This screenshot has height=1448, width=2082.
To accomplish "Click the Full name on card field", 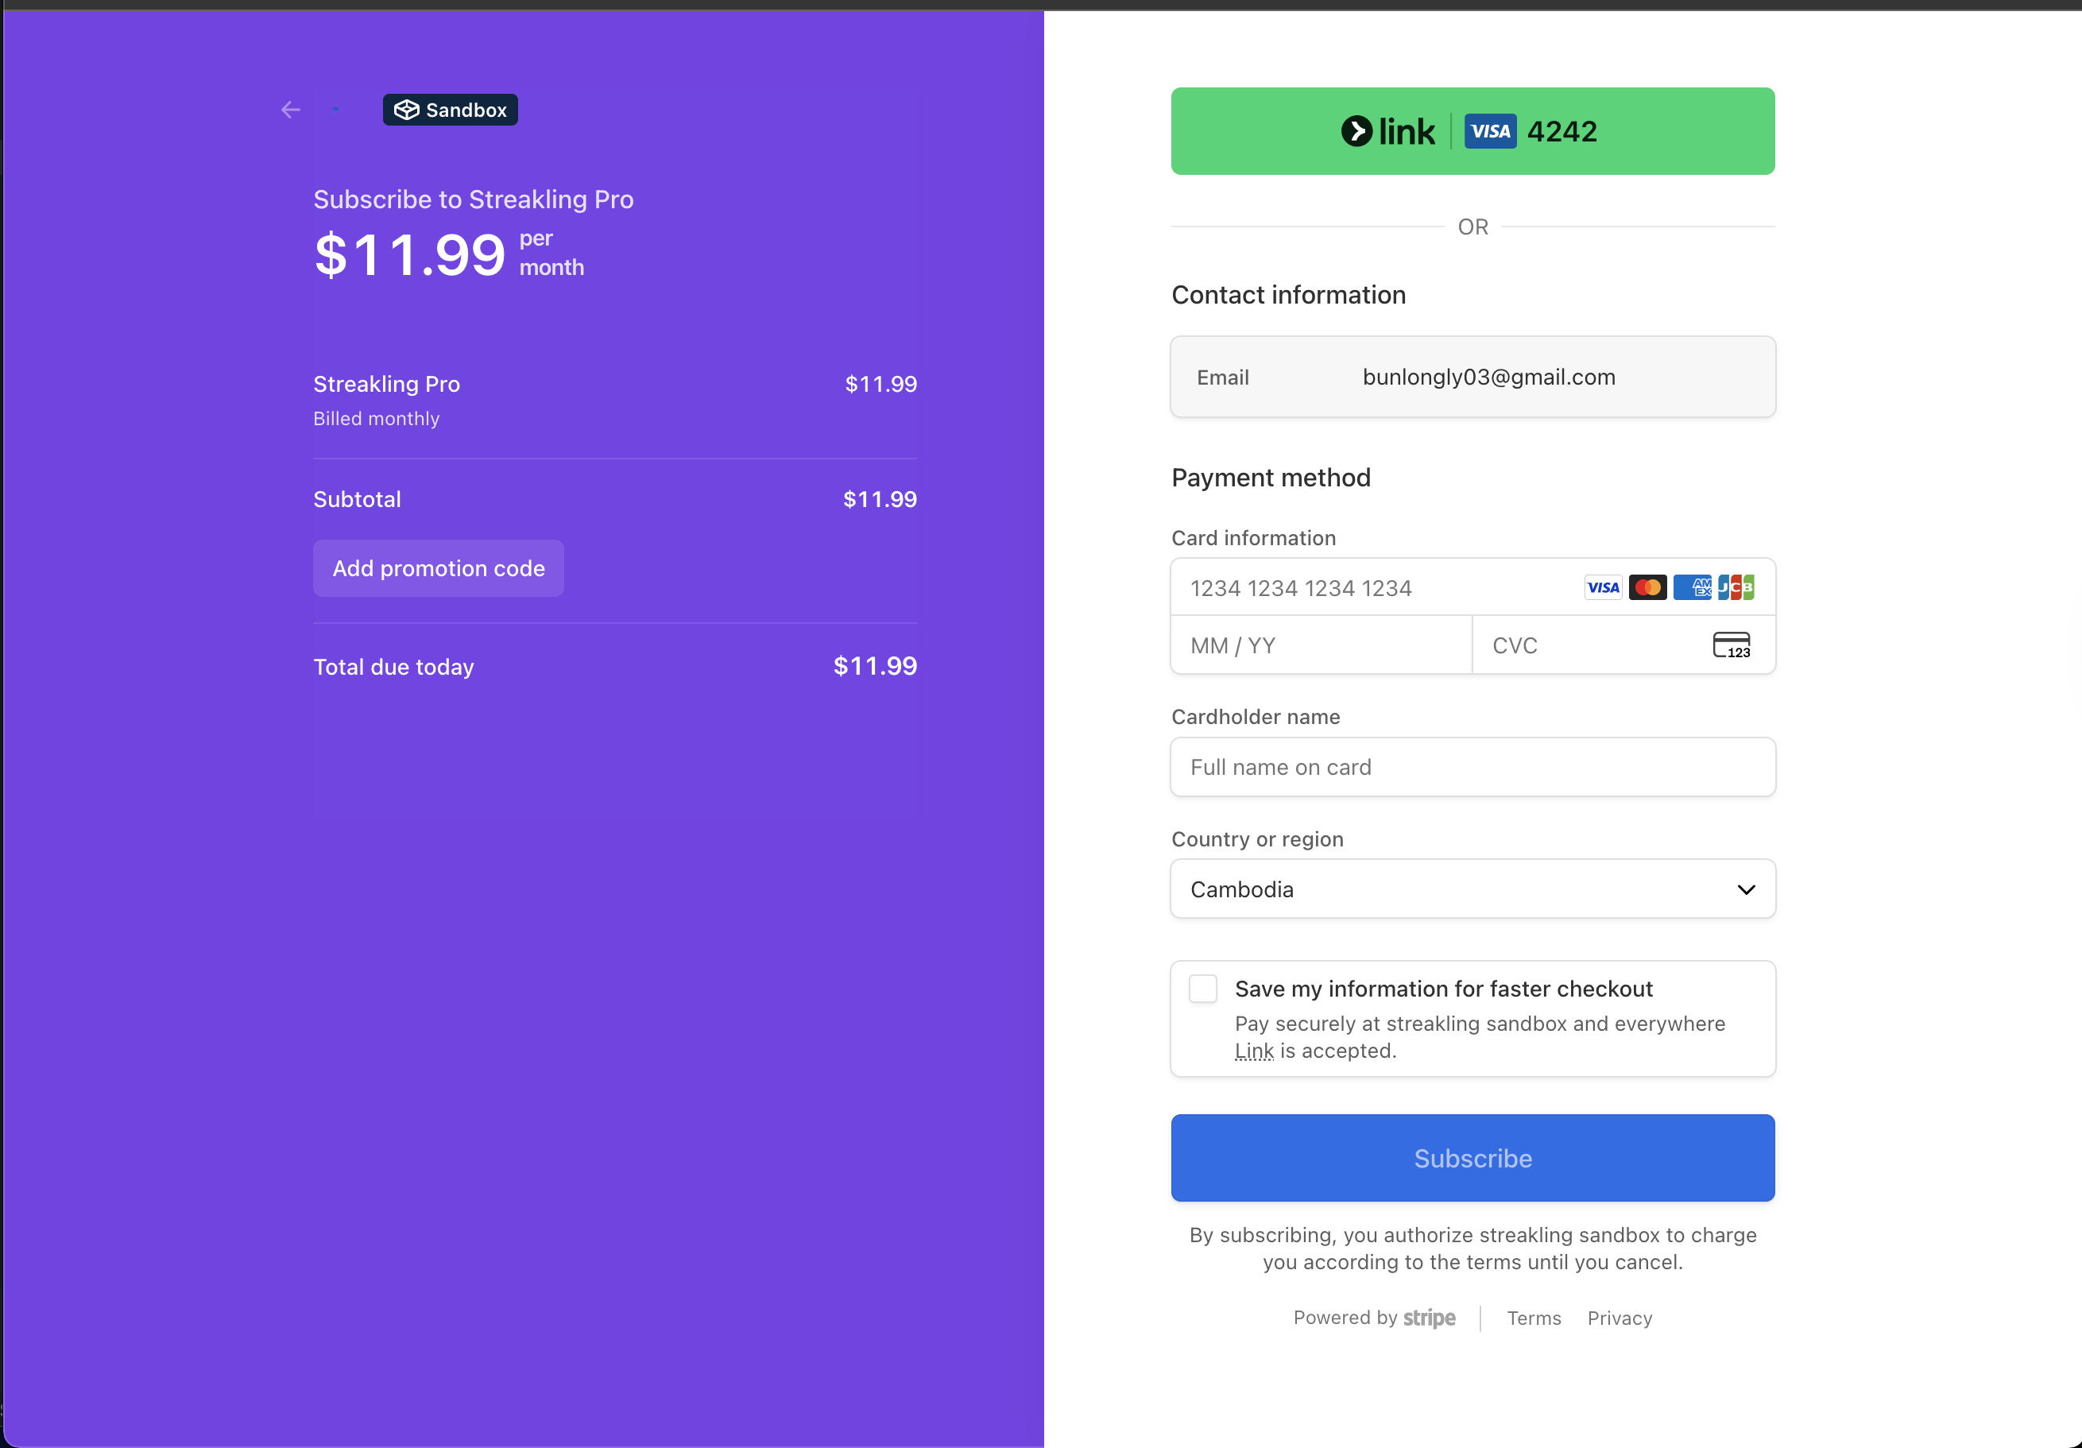I will (x=1472, y=767).
